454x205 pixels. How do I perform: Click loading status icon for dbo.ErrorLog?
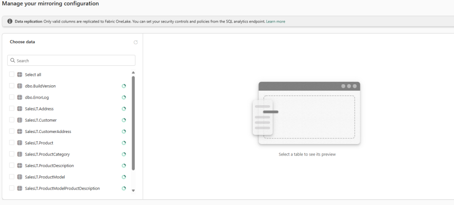[x=124, y=97]
